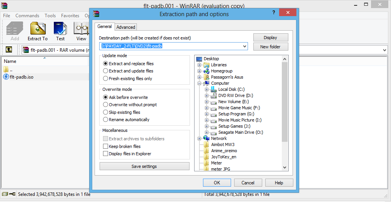Click the Extract To toolbar icon
This screenshot has height=202, width=391.
coord(38,28)
